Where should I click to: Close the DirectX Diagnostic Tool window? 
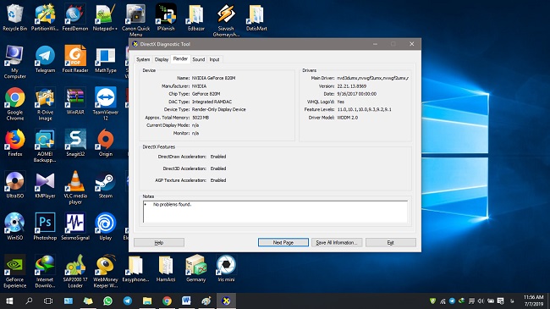pos(412,44)
